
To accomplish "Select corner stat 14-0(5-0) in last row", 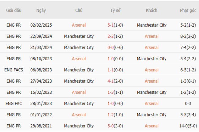I will (188, 126).
